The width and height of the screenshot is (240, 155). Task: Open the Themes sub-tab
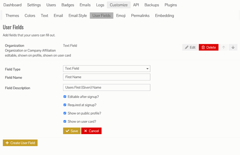[12, 16]
